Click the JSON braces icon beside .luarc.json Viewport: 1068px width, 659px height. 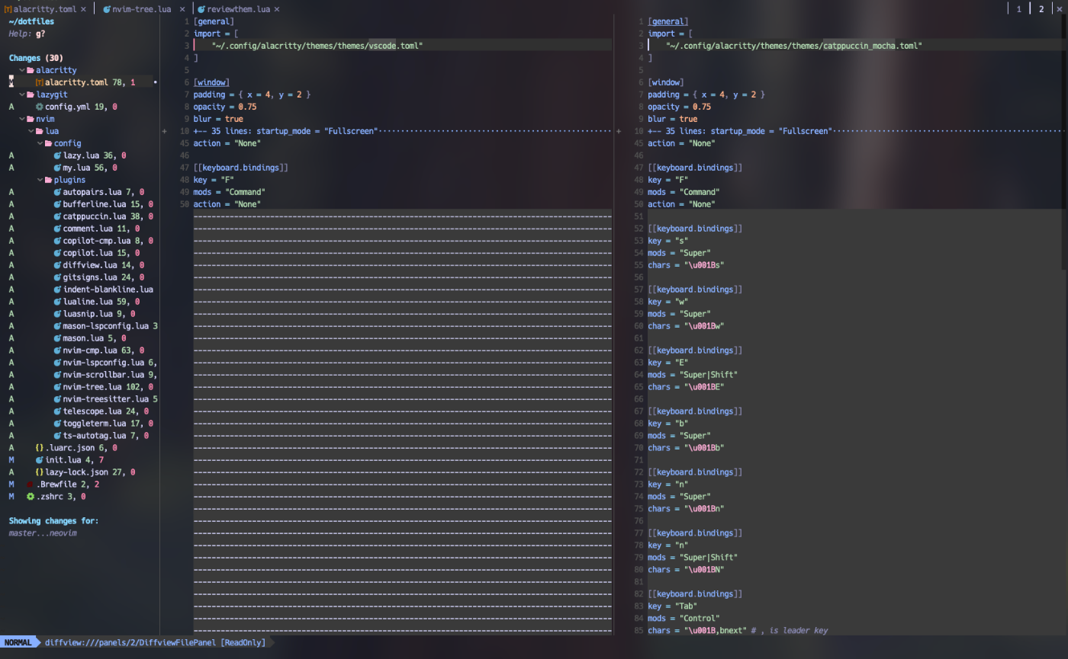point(40,448)
